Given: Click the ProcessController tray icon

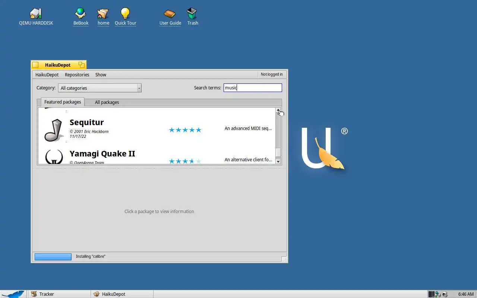Looking at the screenshot, I should click(431, 294).
